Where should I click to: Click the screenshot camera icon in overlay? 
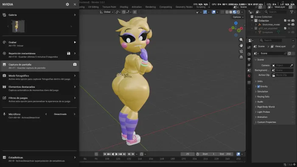75,64
